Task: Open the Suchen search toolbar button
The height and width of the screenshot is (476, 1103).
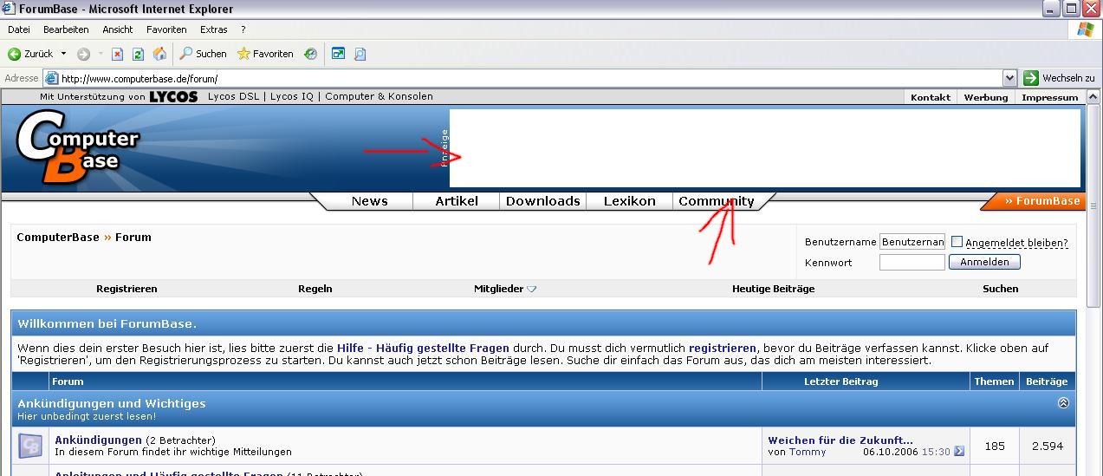Action: pyautogui.click(x=204, y=54)
